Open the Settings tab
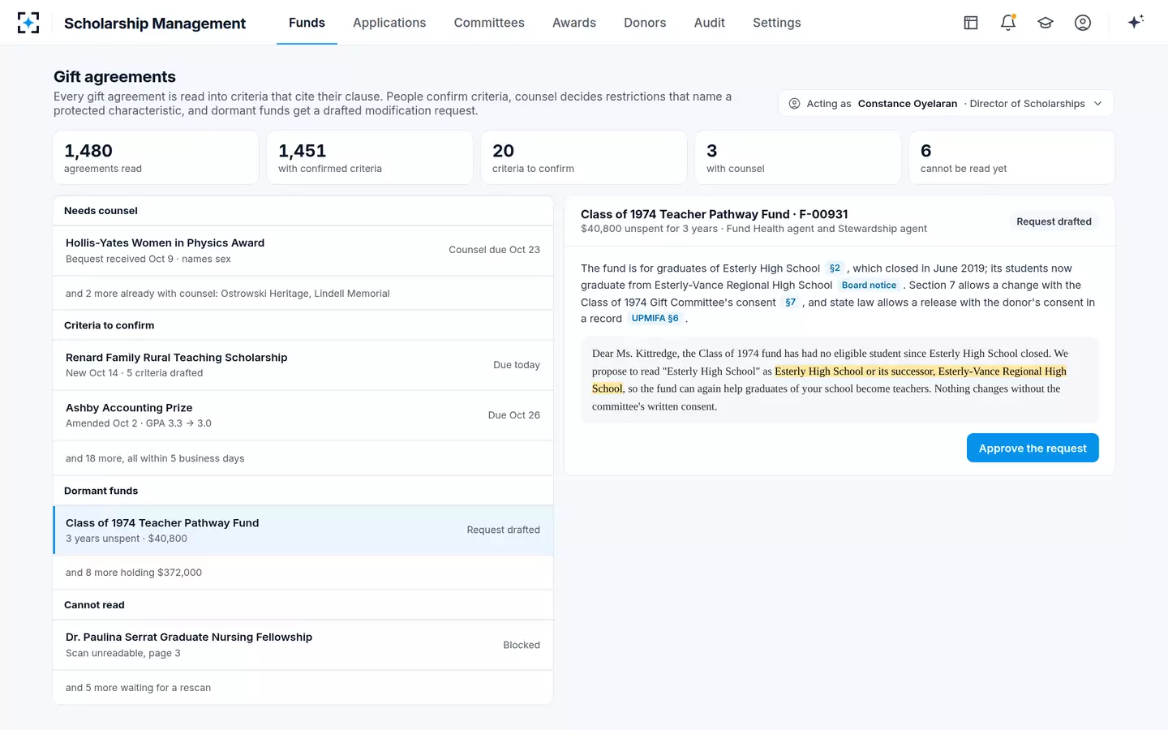Screen dimensions: 1168x730 click(x=777, y=23)
